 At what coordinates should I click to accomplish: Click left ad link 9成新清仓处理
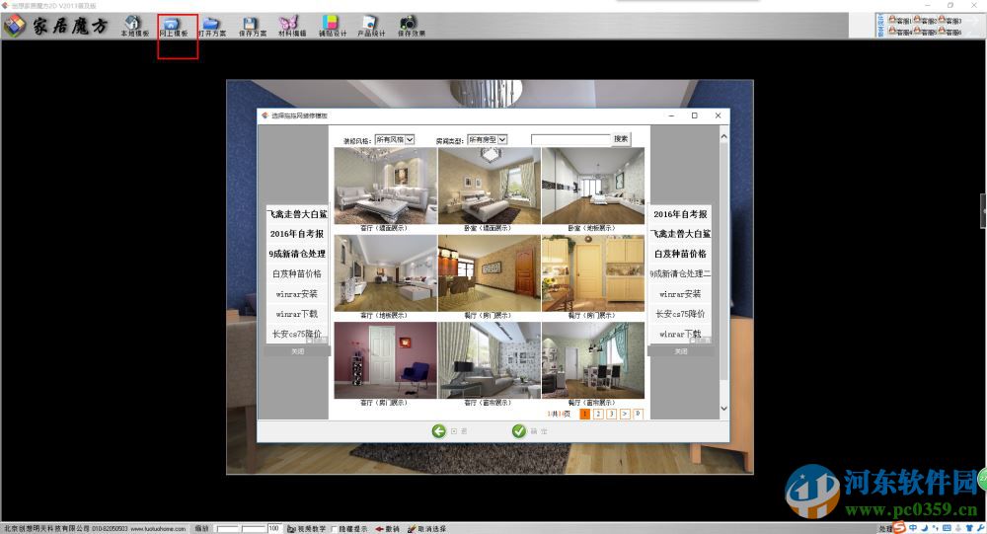(x=297, y=254)
